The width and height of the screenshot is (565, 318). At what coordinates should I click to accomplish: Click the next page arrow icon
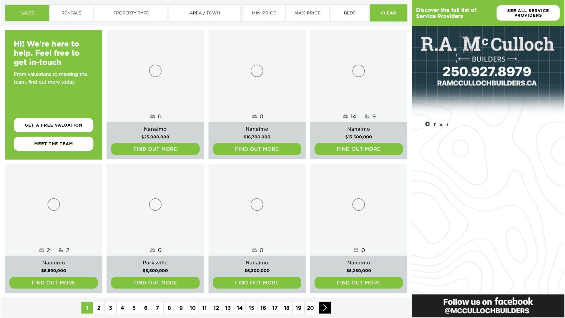click(325, 308)
